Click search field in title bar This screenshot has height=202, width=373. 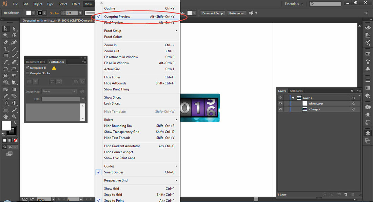(325, 4)
